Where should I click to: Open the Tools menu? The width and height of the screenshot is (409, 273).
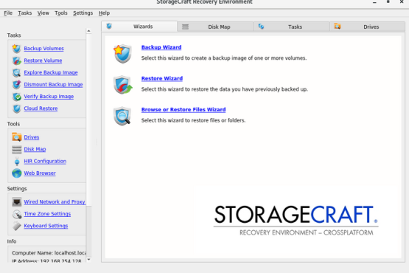pos(60,13)
